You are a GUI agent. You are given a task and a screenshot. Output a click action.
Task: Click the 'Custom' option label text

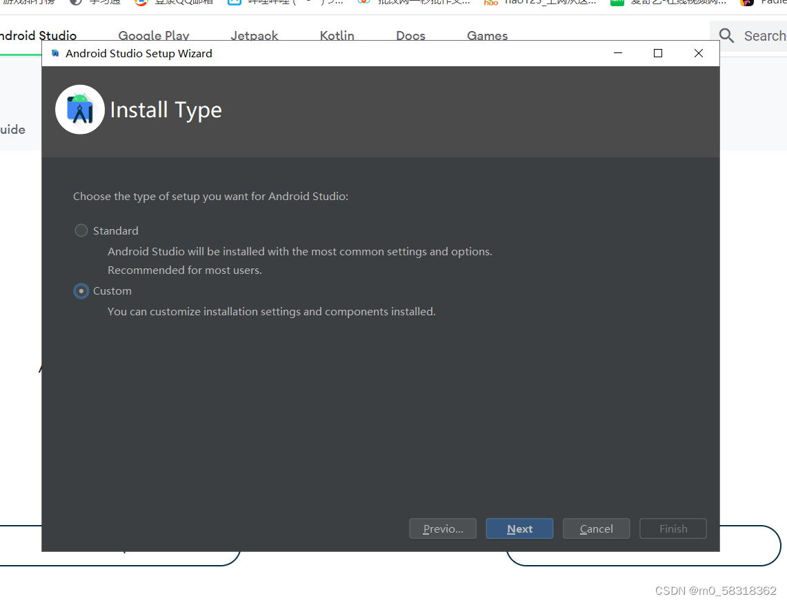tap(112, 290)
